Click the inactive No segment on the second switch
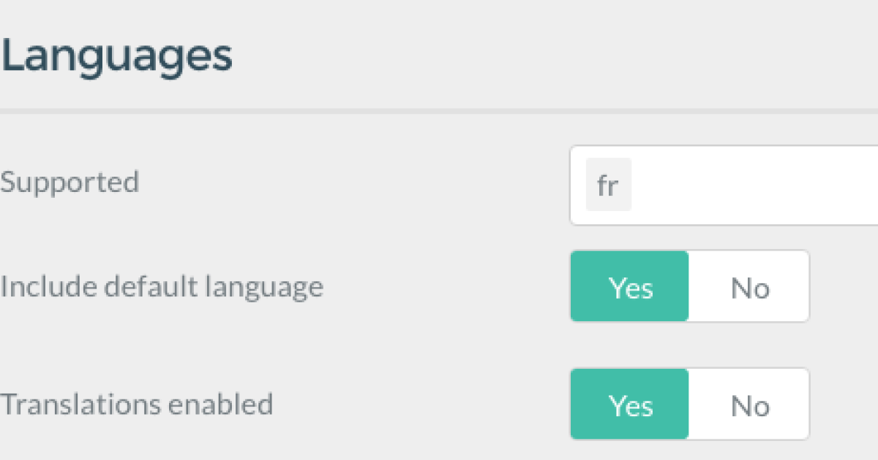878x460 pixels. pyautogui.click(x=748, y=404)
